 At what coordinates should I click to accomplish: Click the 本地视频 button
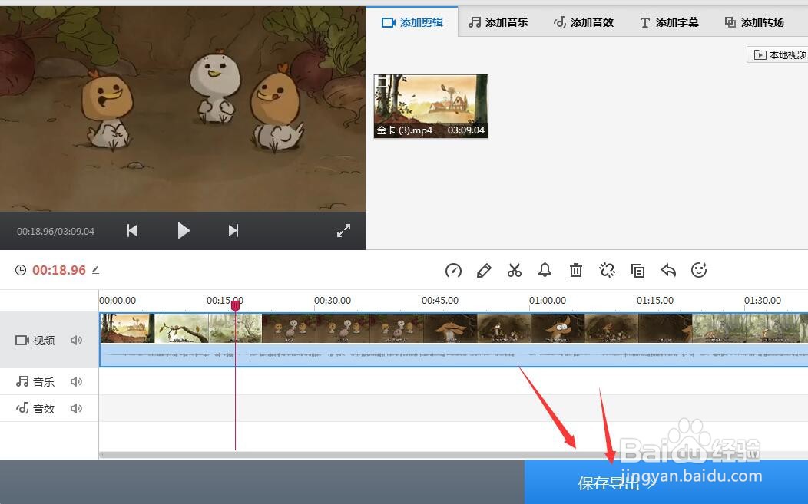click(777, 54)
